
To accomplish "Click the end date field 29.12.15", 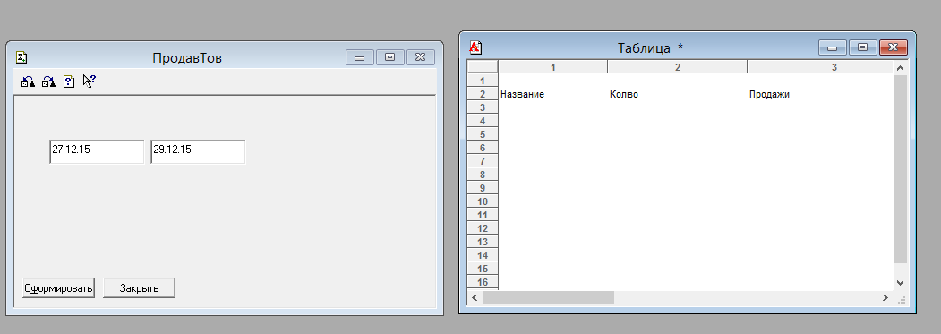I will point(198,152).
